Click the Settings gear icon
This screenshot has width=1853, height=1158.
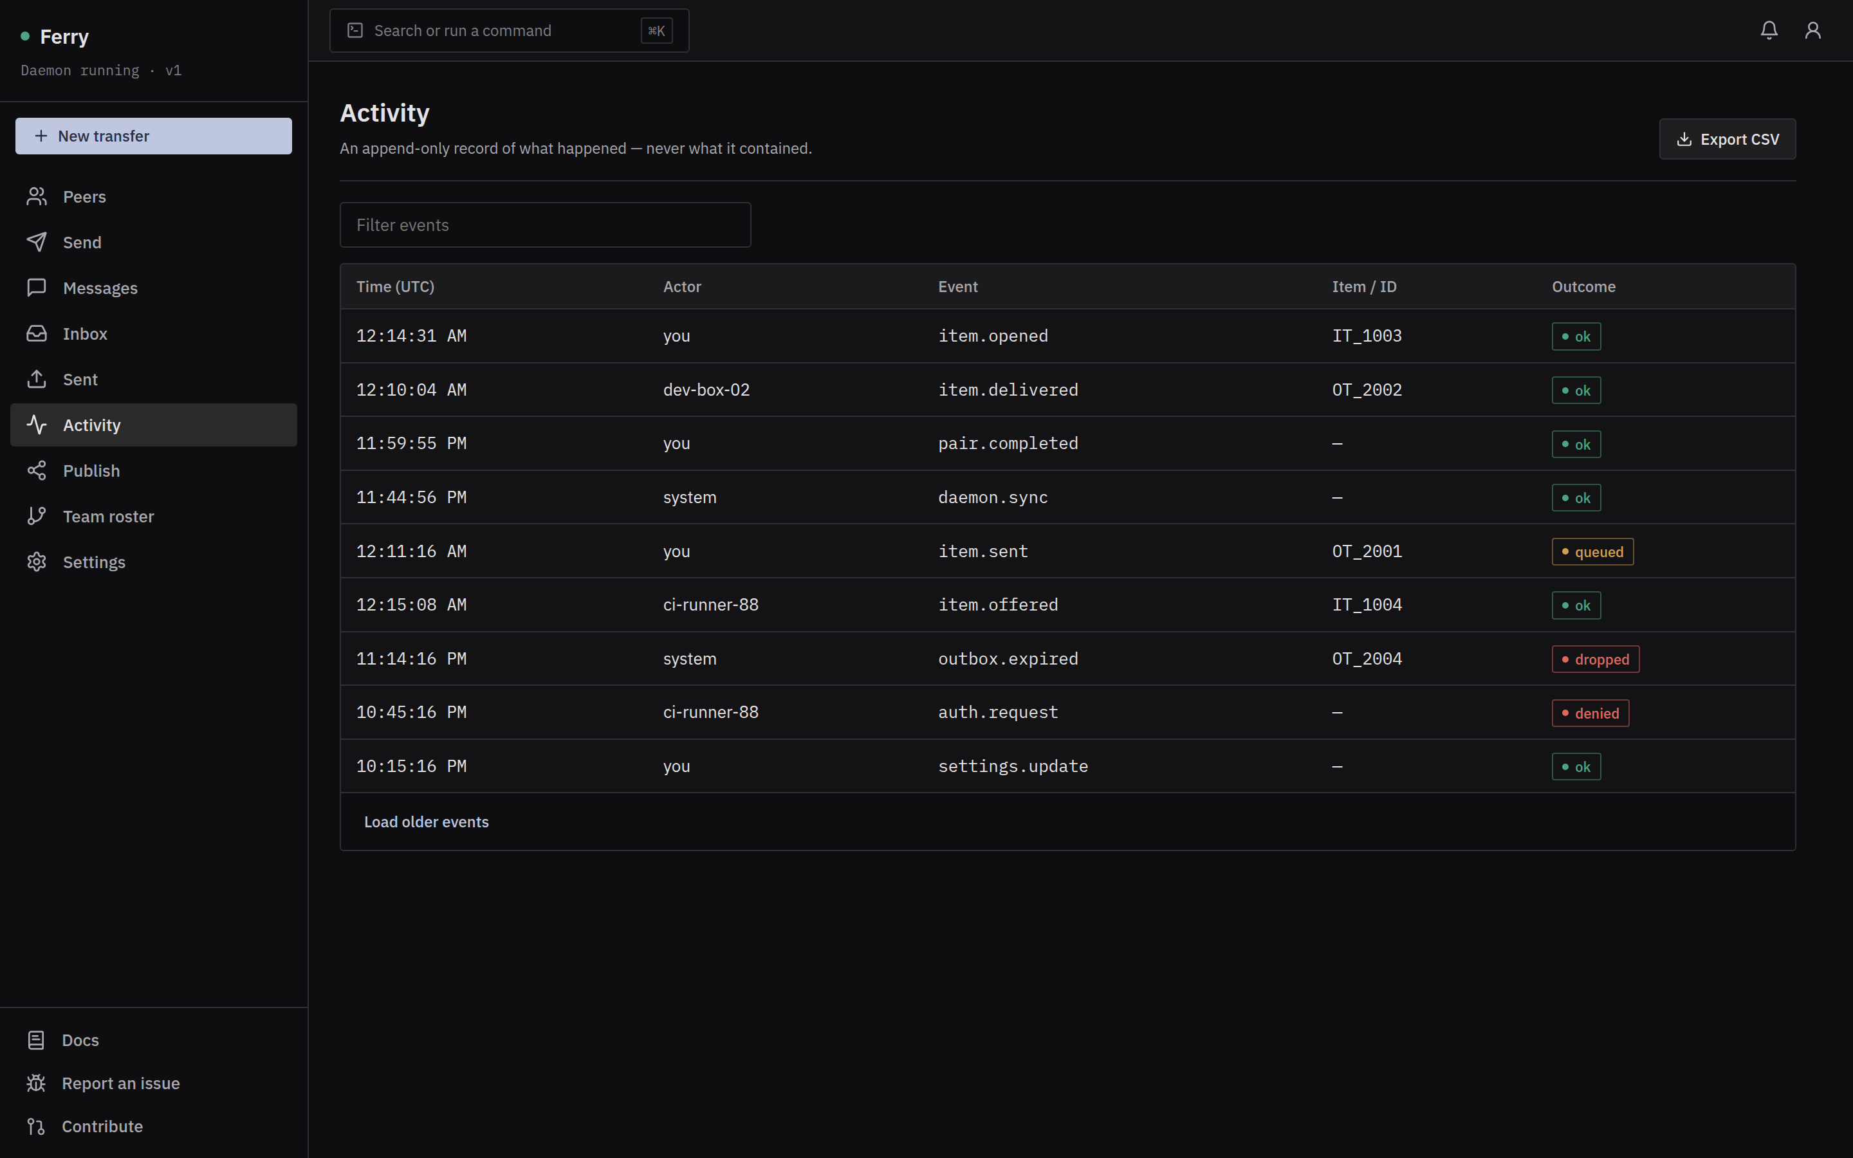pos(37,562)
